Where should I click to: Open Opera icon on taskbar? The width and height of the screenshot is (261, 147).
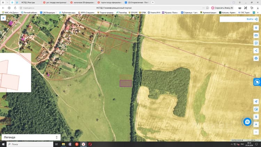[x=90, y=144]
